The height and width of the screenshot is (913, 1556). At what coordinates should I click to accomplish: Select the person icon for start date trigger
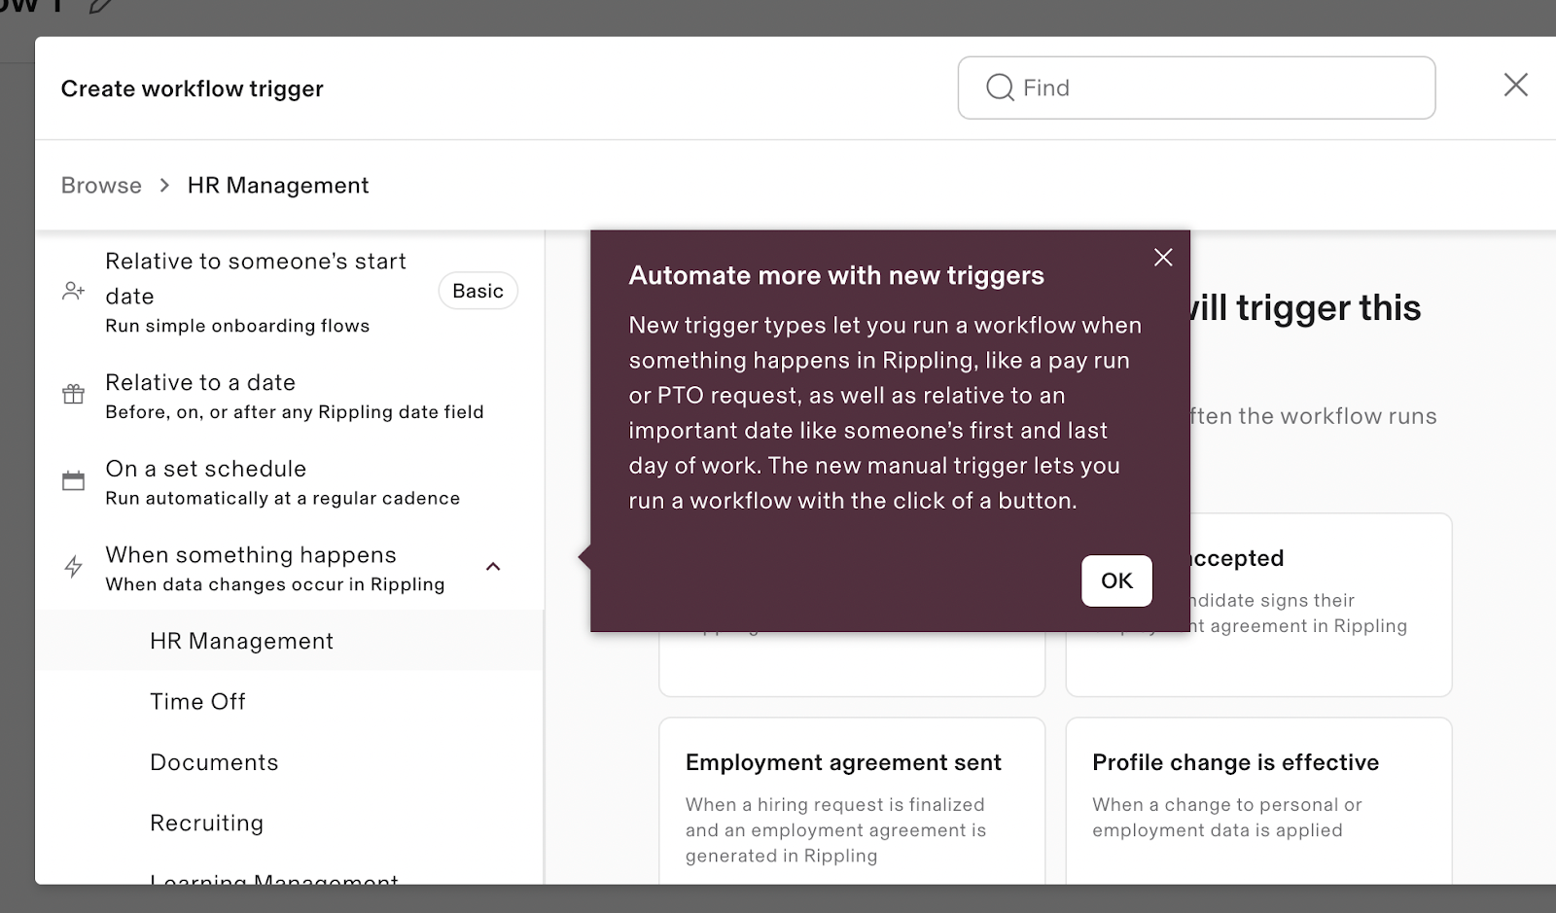click(x=73, y=290)
